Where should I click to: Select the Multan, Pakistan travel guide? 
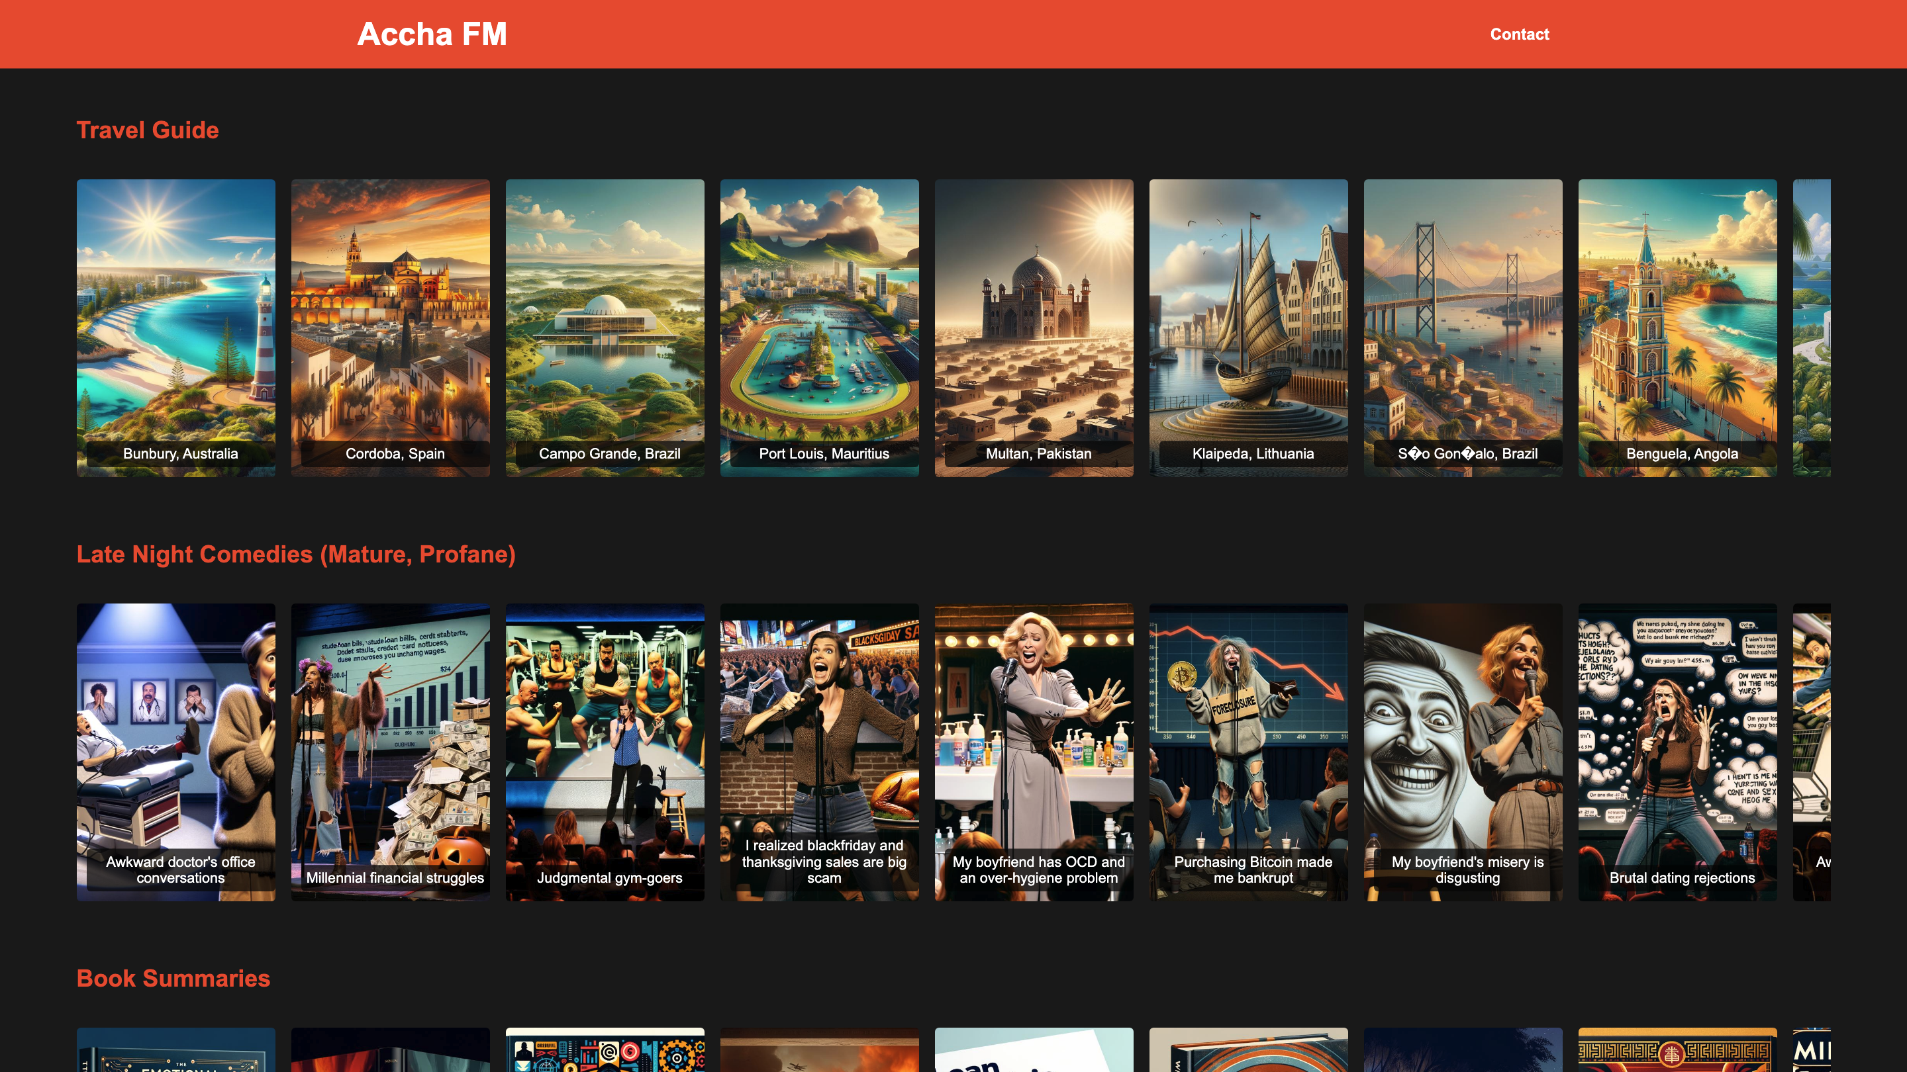pos(1034,328)
